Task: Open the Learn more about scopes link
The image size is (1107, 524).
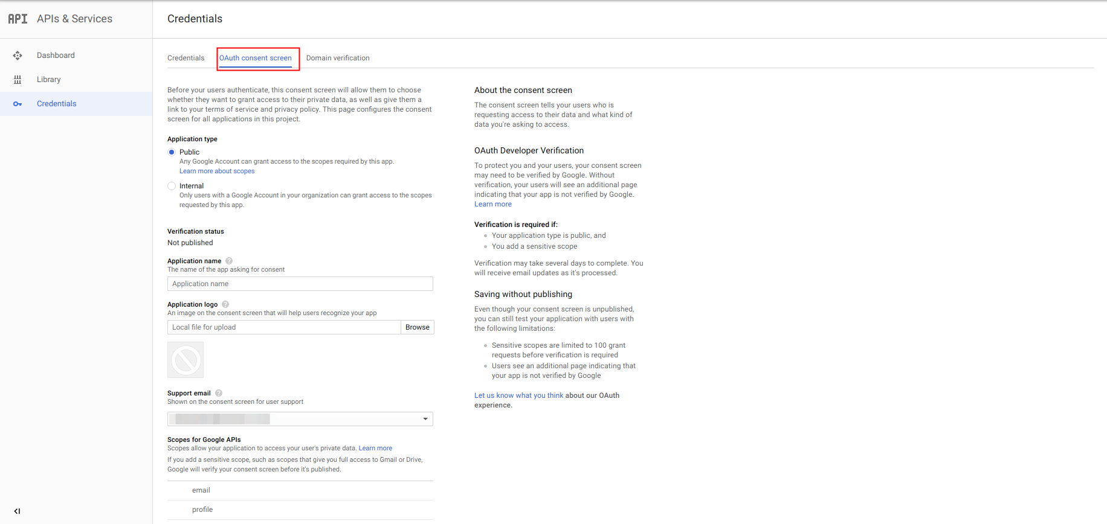Action: coord(217,171)
